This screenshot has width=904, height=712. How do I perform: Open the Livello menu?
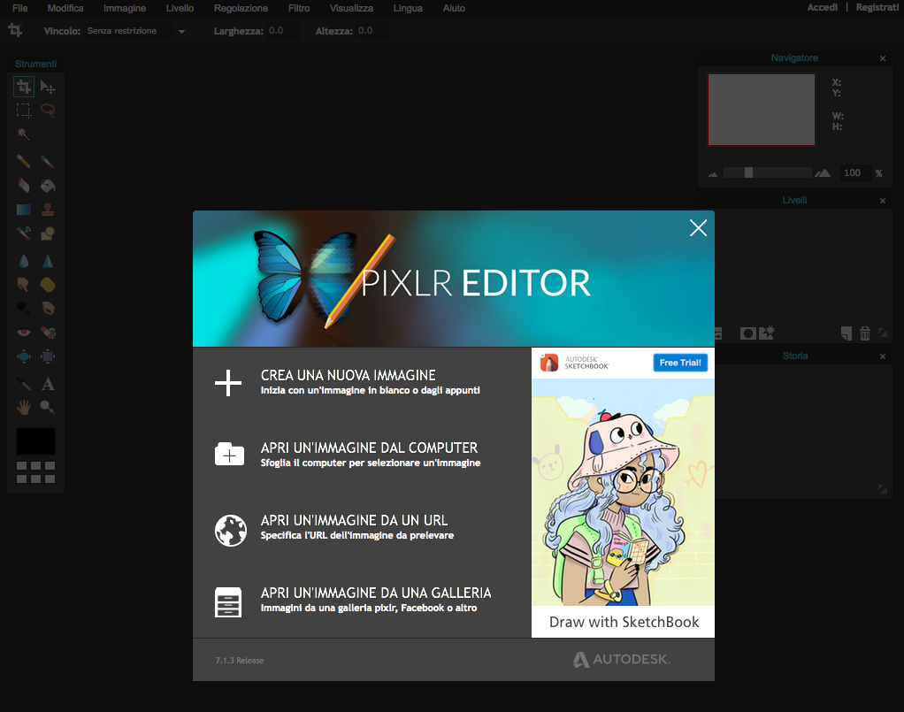180,8
